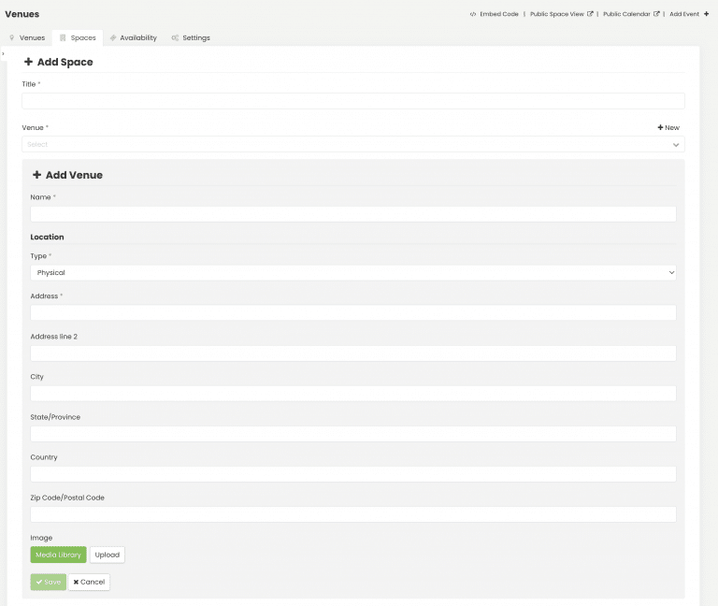718x606 pixels.
Task: Click the Embed Code icon link
Action: 495,14
